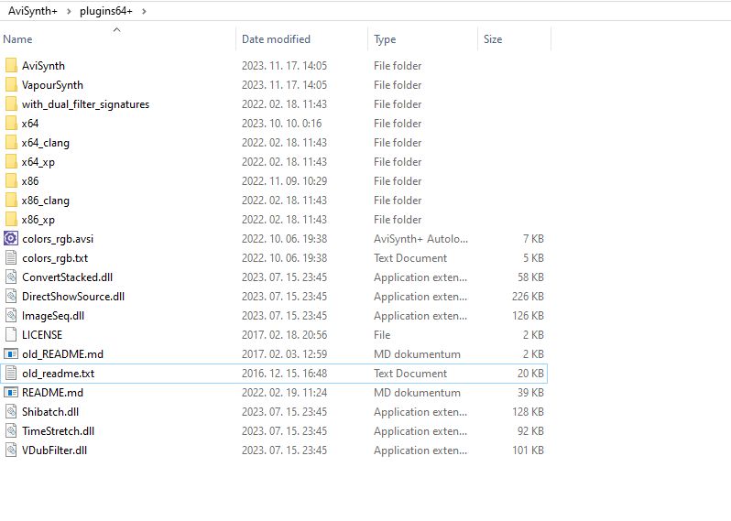Click the x64_clang folder icon
The height and width of the screenshot is (521, 731).
point(11,143)
